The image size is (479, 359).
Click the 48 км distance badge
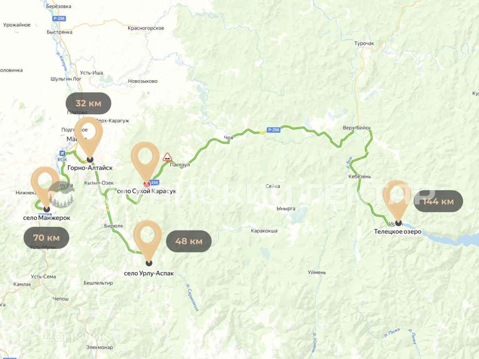click(x=189, y=241)
